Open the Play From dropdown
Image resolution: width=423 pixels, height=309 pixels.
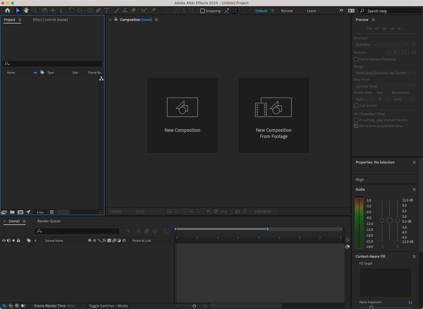(385, 86)
